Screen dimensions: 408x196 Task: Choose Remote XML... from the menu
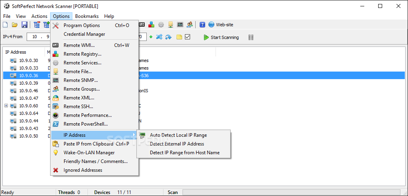pos(94,98)
